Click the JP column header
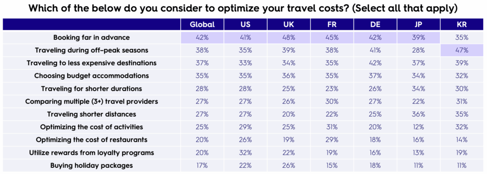The image size is (487, 174). point(419,25)
